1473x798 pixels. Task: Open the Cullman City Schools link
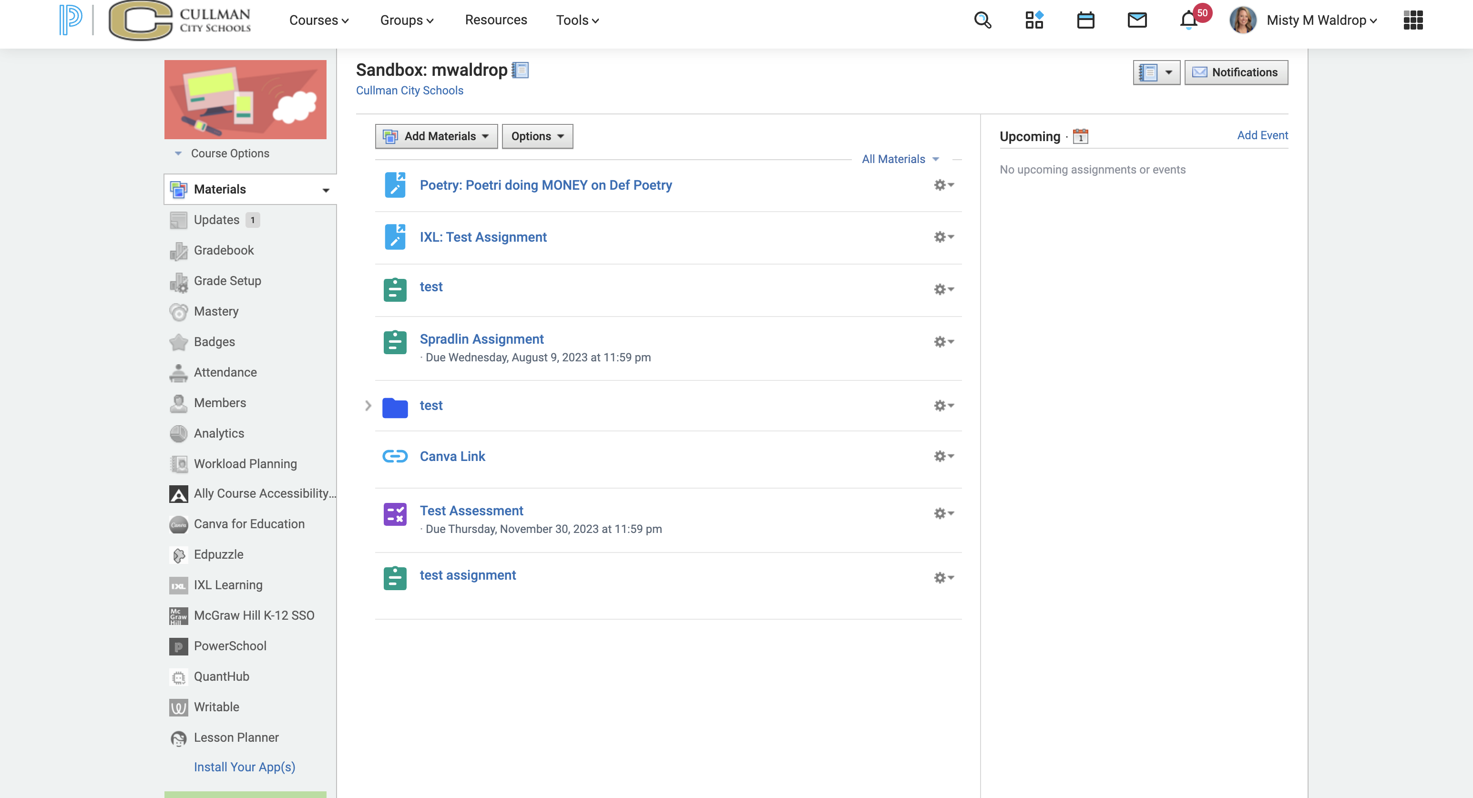pos(409,90)
